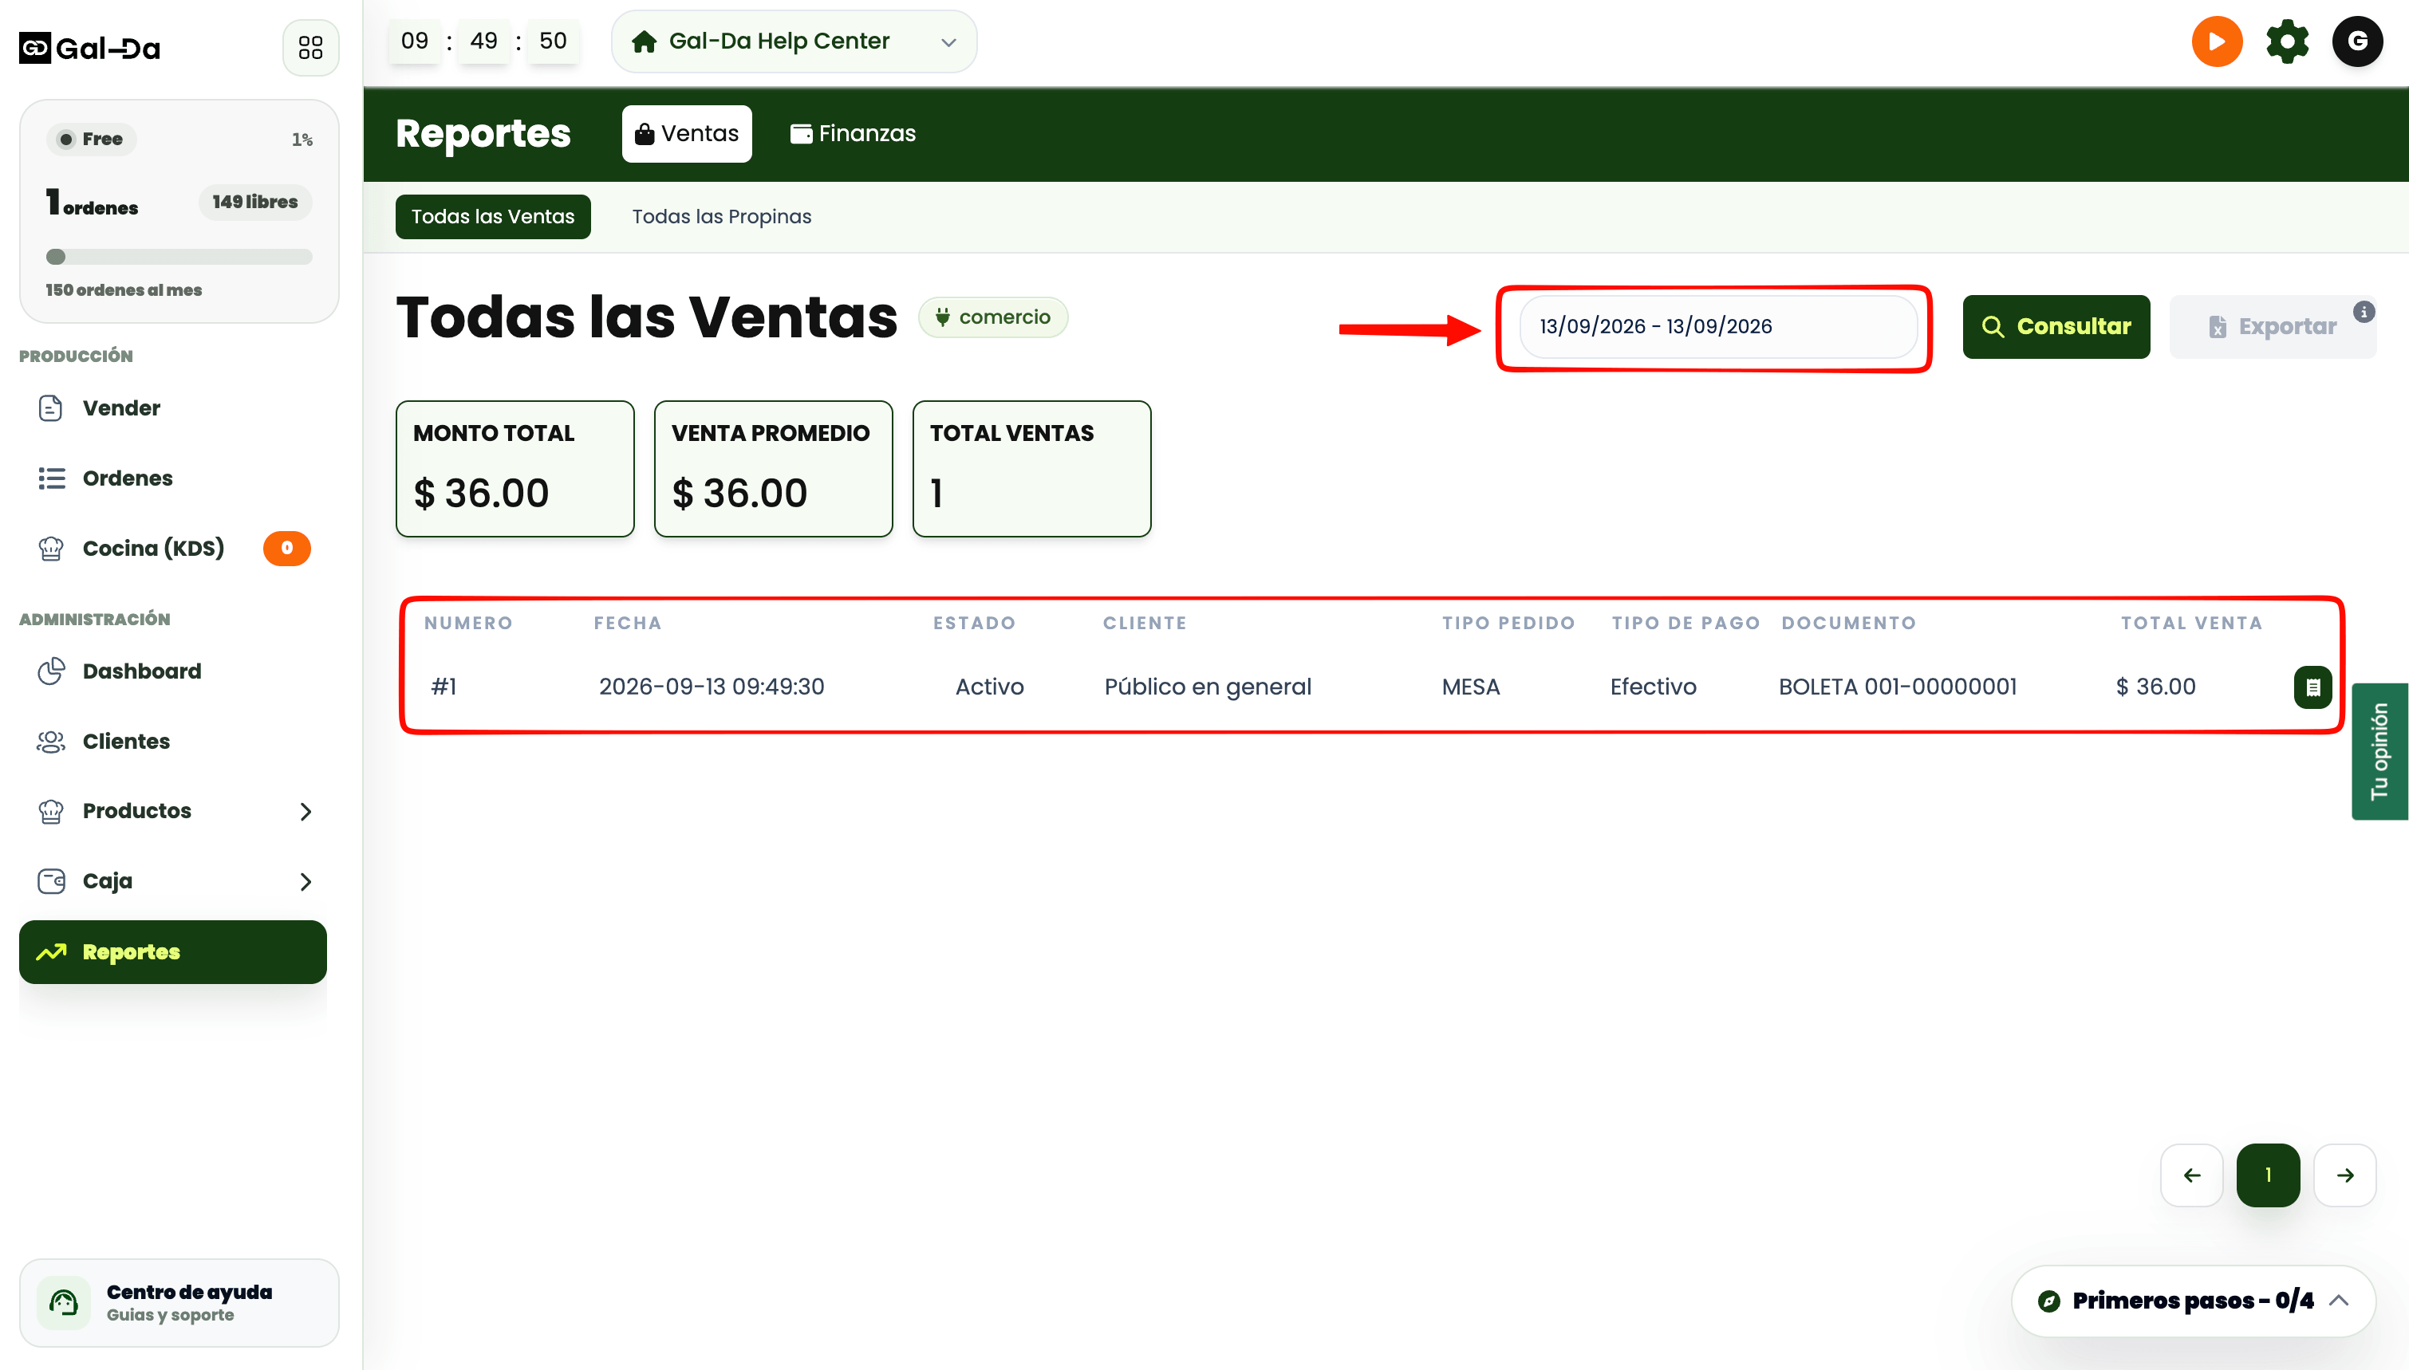The image size is (2409, 1370).
Task: Click the grid apps icon beside logo
Action: pyautogui.click(x=310, y=47)
